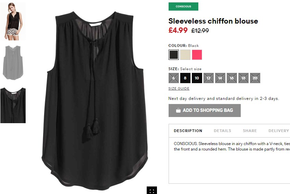This screenshot has width=290, height=194.
Task: Switch to the Share tab
Action: coord(250,131)
